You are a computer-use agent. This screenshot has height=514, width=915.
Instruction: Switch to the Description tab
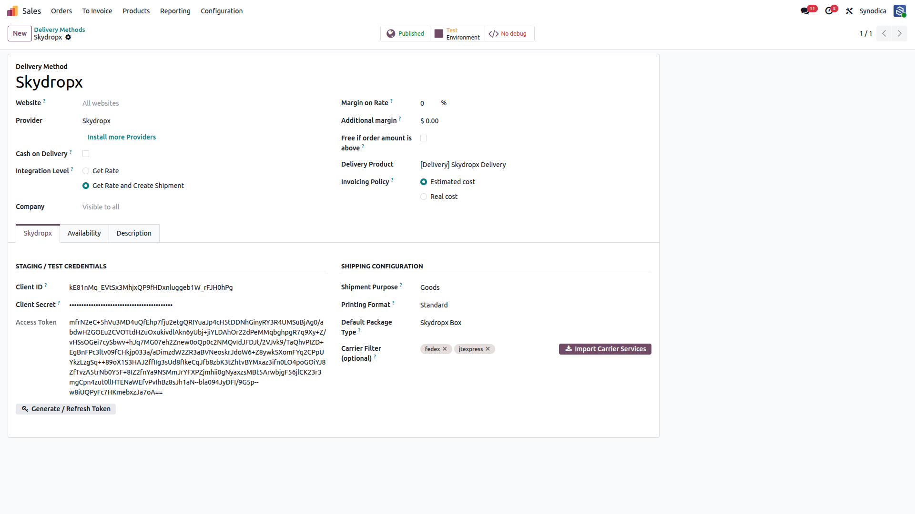pos(134,233)
